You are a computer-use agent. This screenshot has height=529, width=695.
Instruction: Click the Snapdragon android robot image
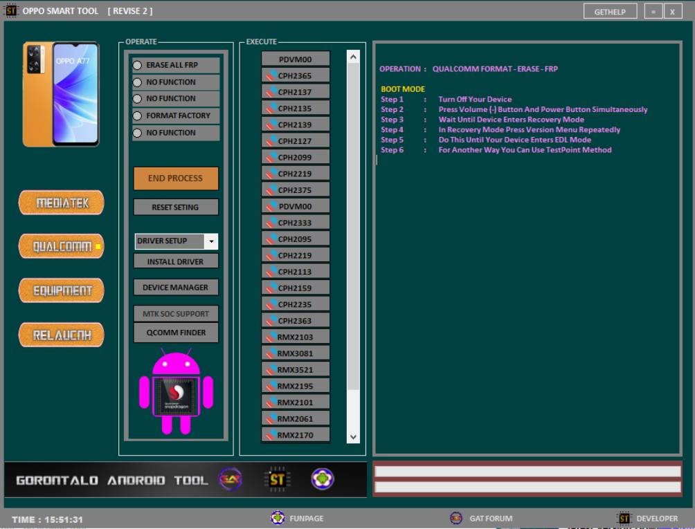pos(176,393)
